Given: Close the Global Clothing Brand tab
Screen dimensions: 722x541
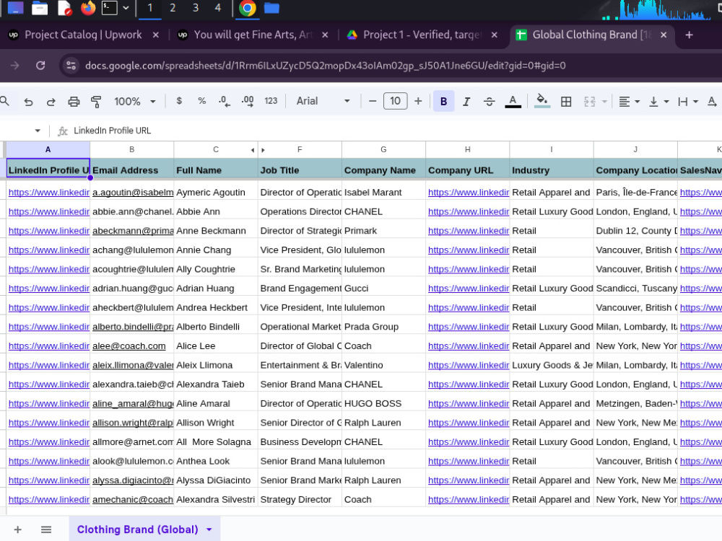Looking at the screenshot, I should tap(664, 35).
